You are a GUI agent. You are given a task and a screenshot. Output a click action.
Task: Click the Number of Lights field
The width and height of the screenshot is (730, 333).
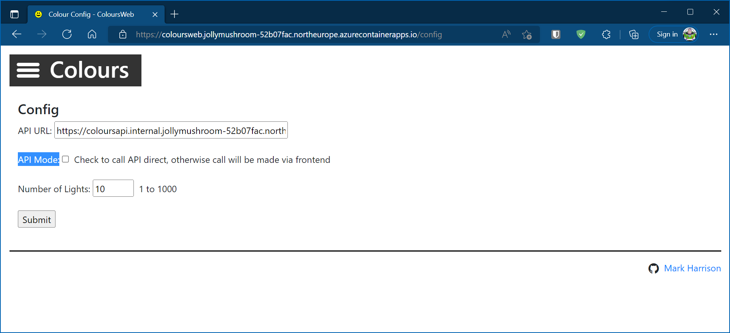click(x=113, y=189)
